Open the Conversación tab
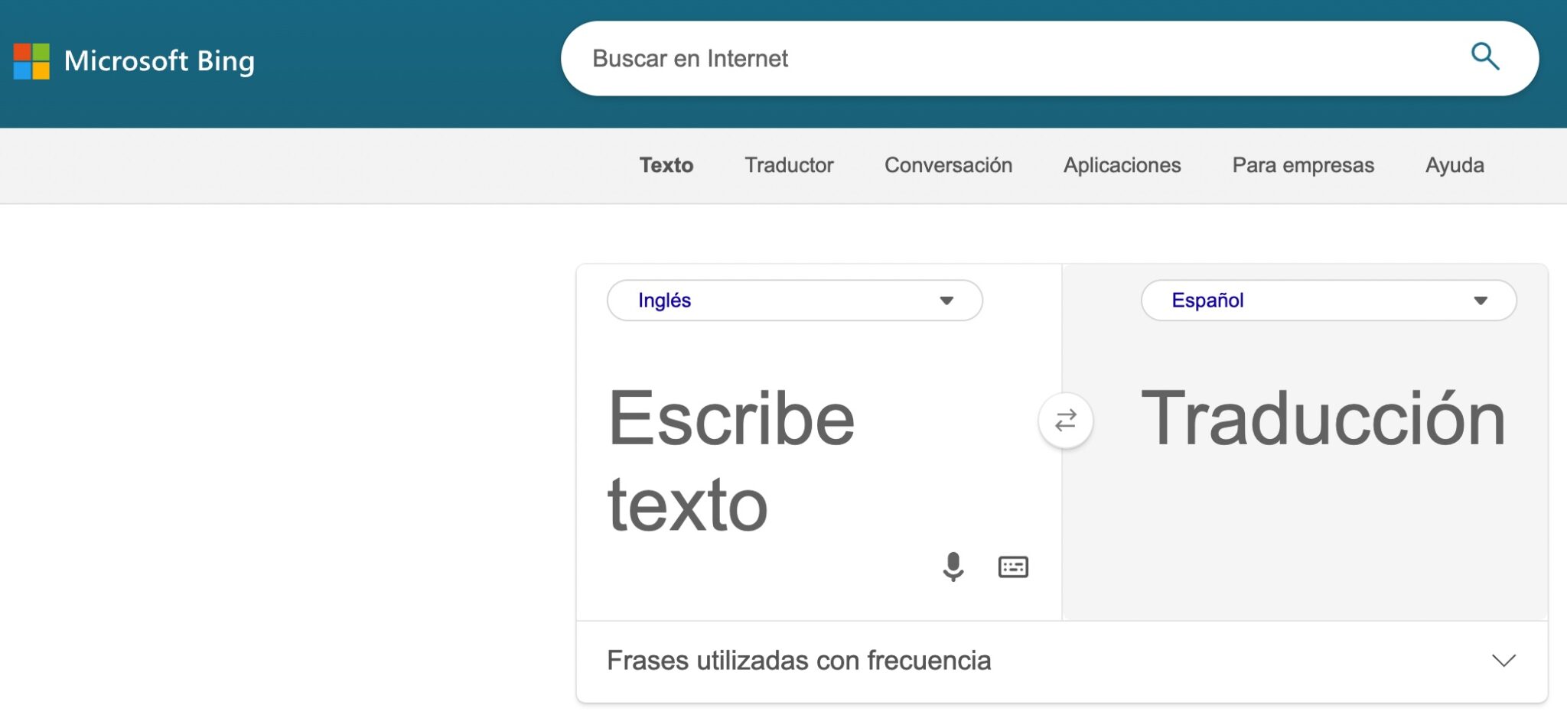This screenshot has width=1567, height=728. (949, 165)
